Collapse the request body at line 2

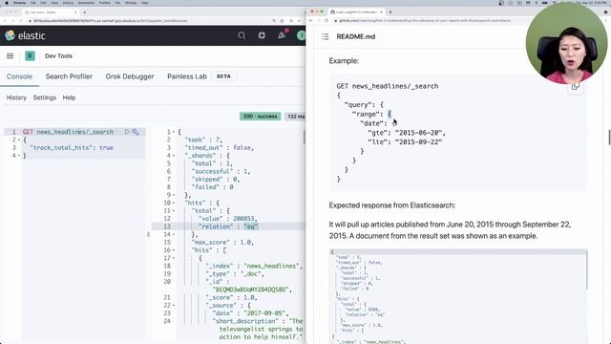pyautogui.click(x=19, y=140)
